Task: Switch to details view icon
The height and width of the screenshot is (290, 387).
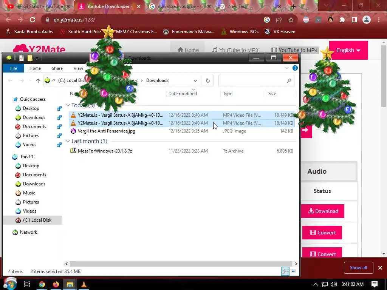Action: [286, 271]
